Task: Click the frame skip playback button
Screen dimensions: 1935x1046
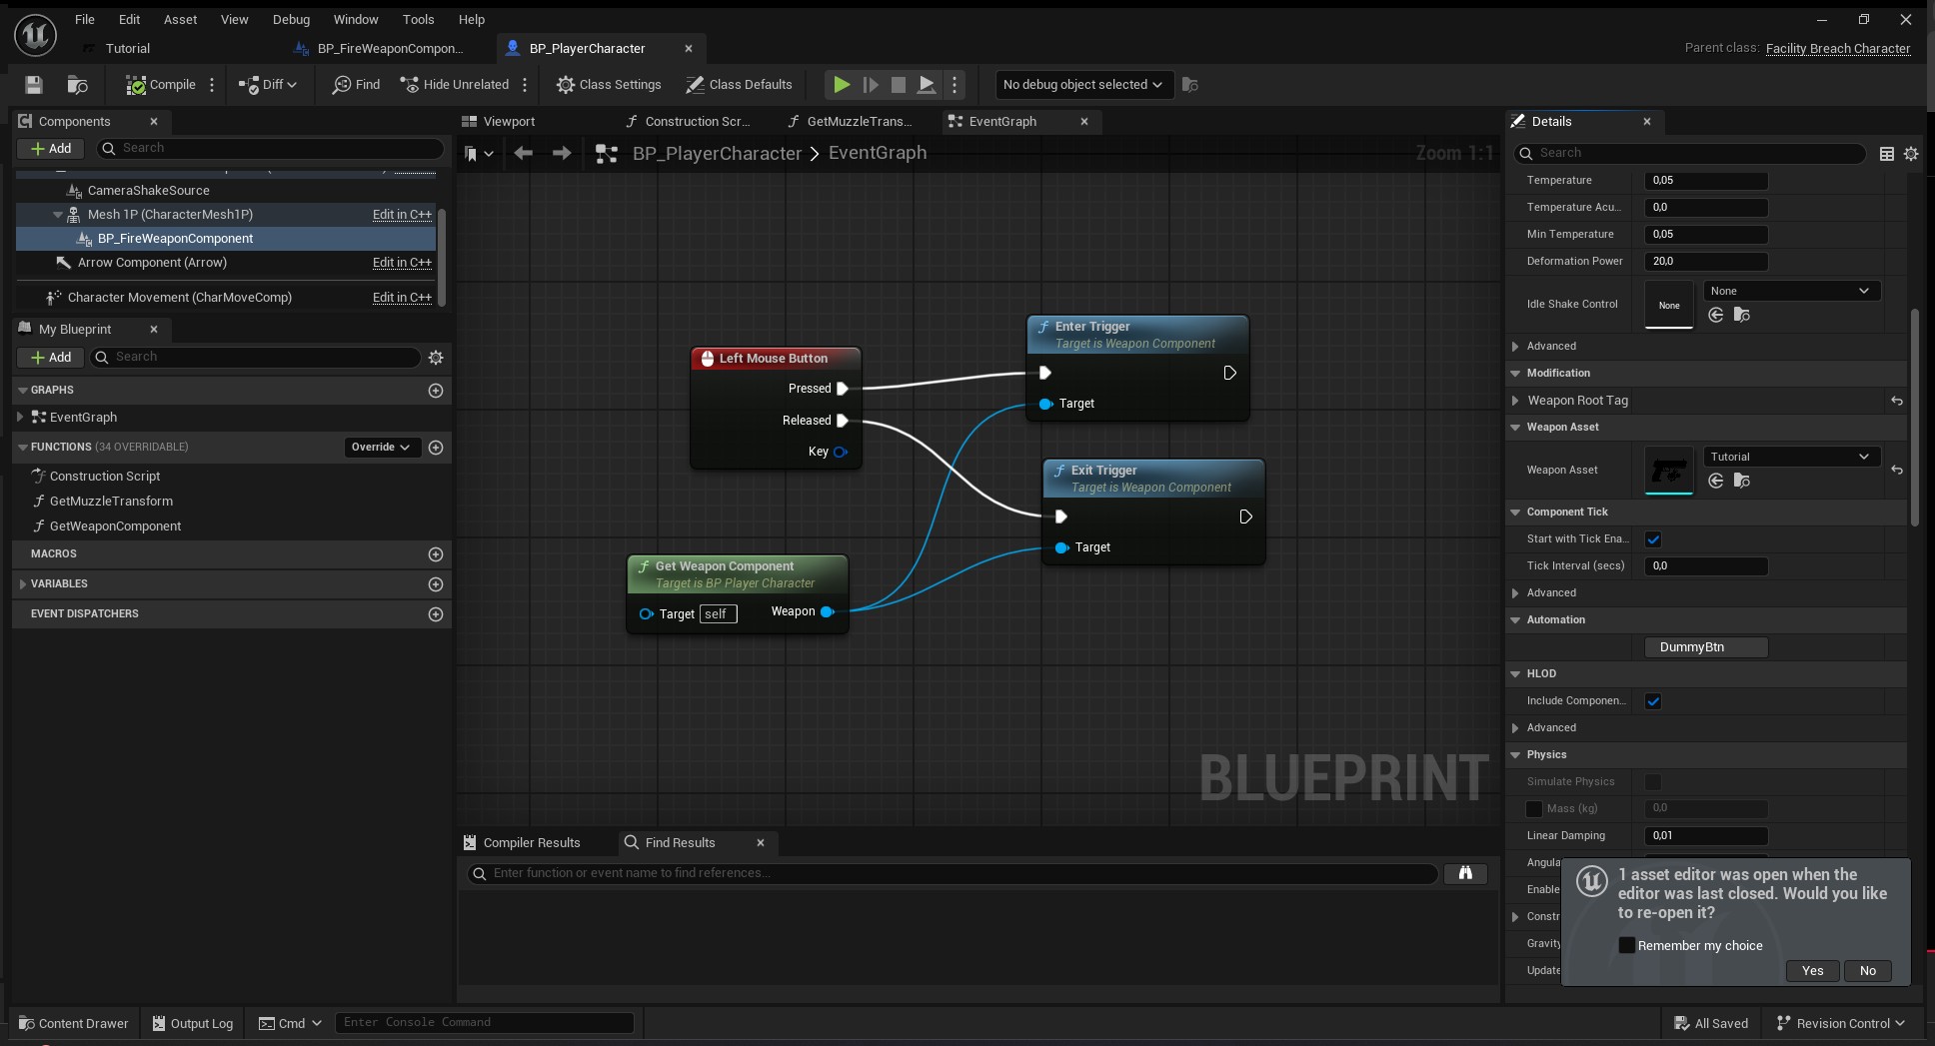Action: (871, 85)
